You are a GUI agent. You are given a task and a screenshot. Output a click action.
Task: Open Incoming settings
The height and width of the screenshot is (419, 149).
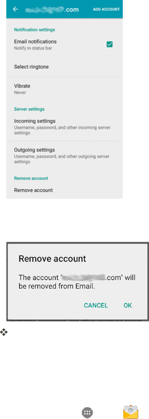pyautogui.click(x=64, y=127)
